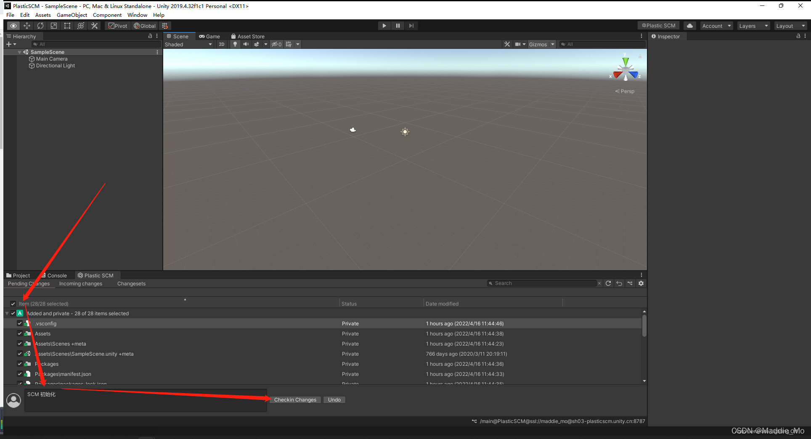Toggle scene grid visibility

[289, 44]
